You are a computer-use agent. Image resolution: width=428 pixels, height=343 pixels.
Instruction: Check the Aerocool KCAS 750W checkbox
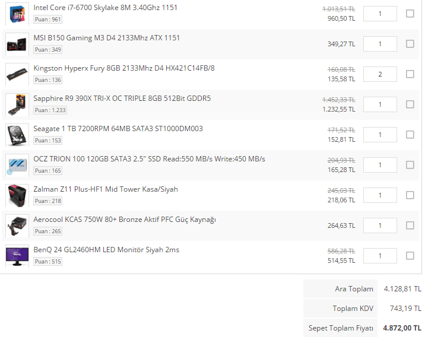[x=410, y=226]
